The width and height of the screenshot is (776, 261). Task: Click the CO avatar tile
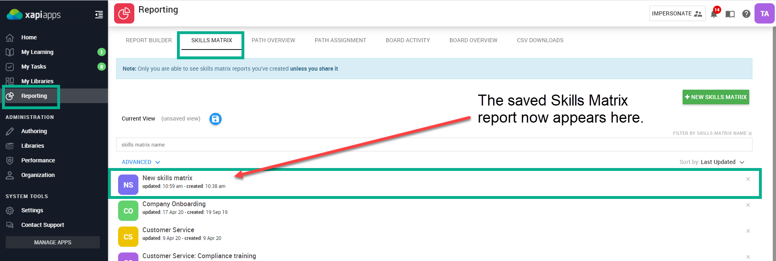[x=128, y=211]
